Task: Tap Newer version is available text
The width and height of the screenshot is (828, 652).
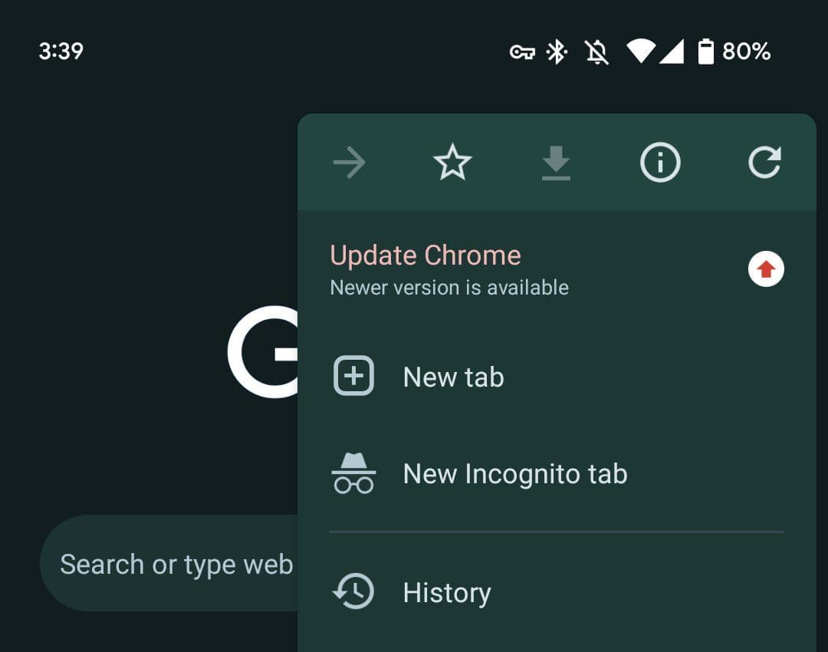Action: tap(449, 288)
